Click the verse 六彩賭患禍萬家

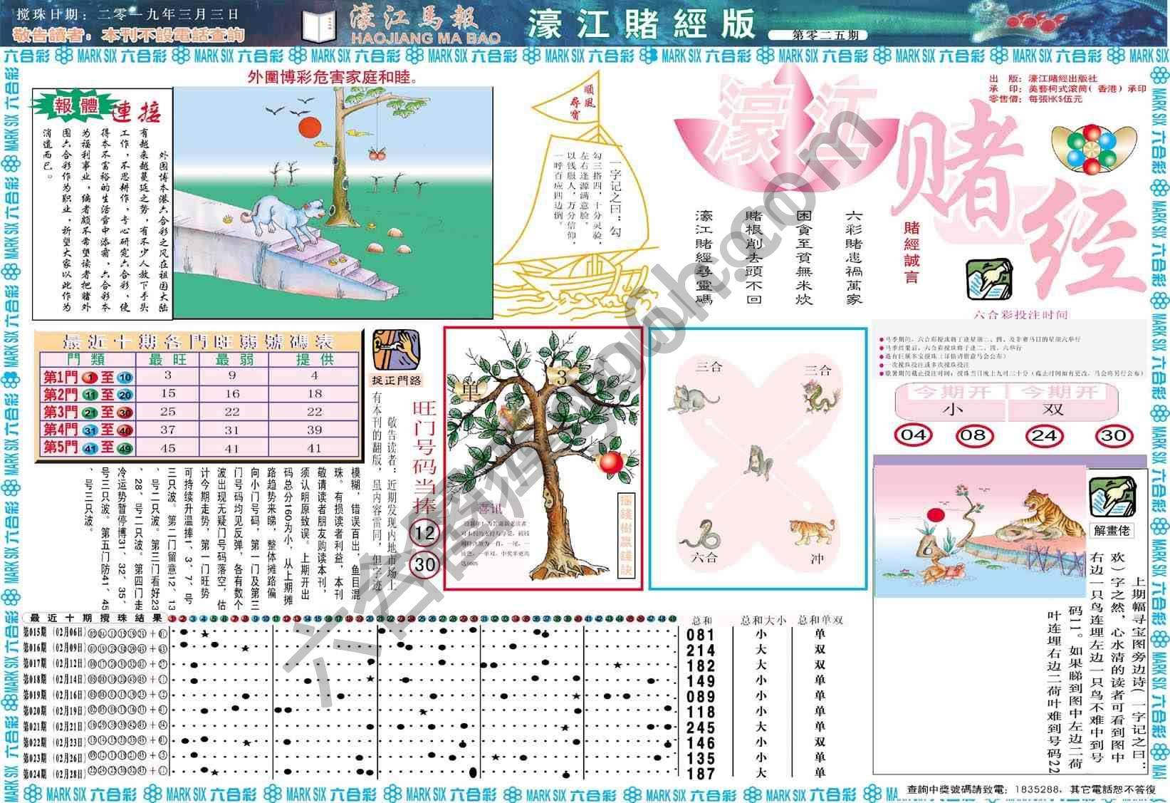[853, 257]
